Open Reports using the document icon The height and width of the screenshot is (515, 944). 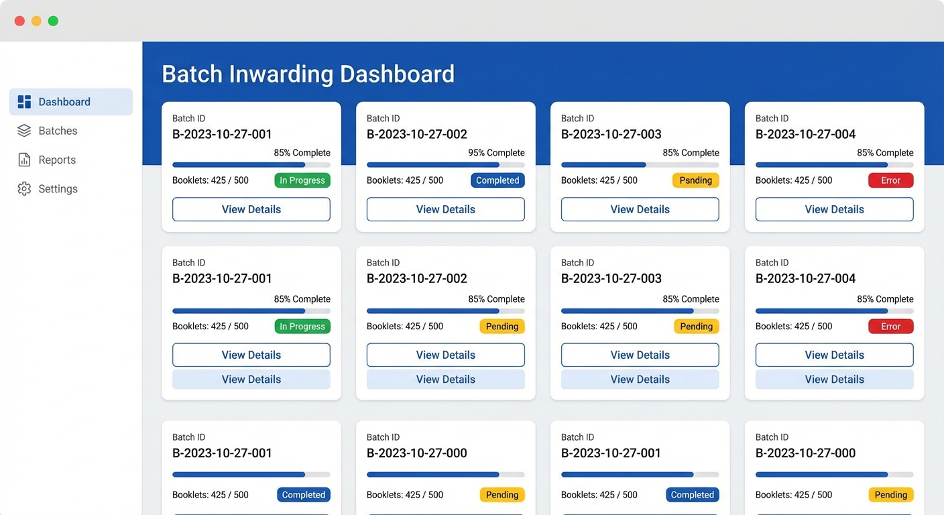(x=24, y=160)
